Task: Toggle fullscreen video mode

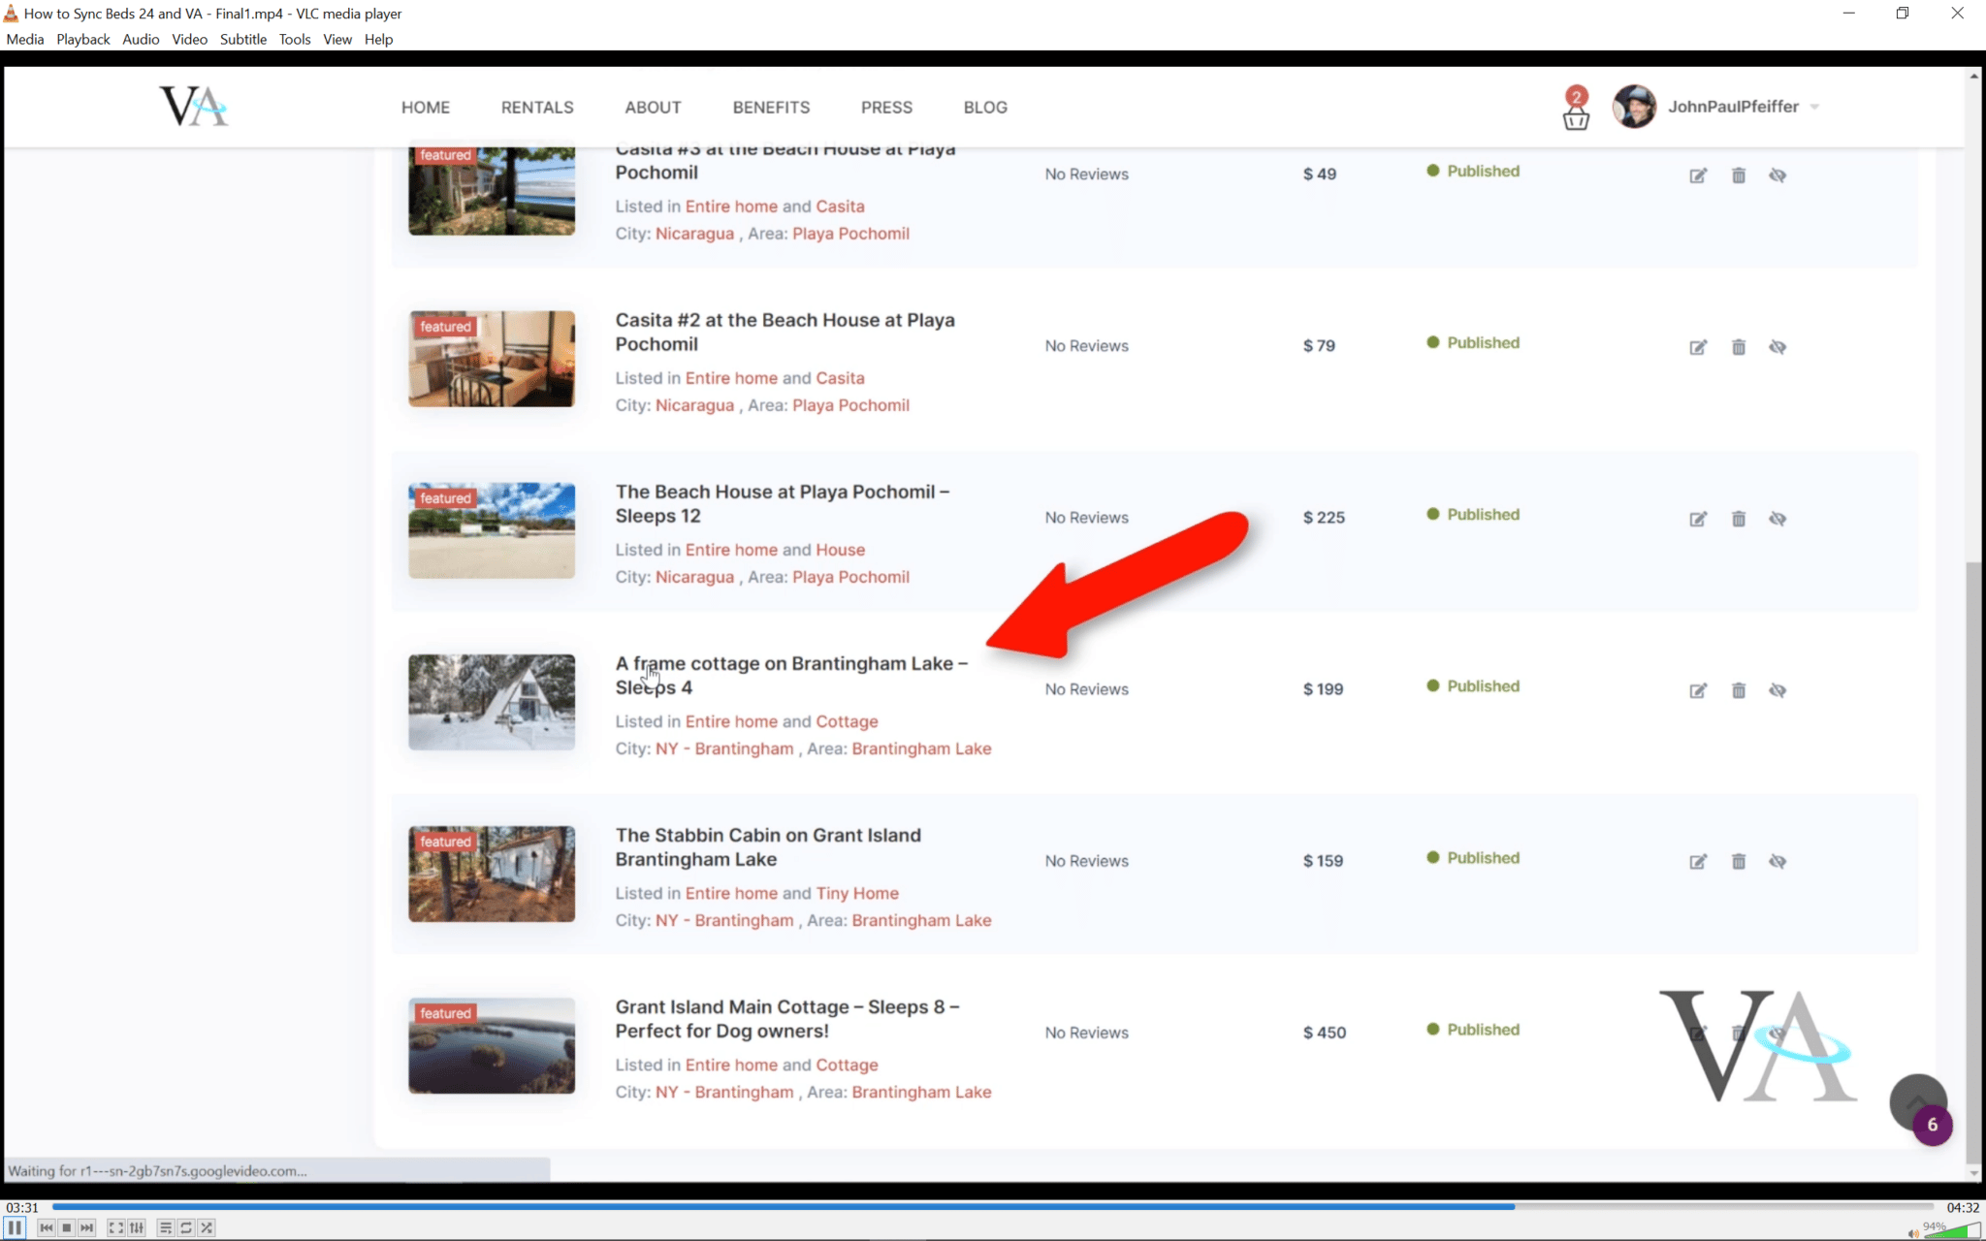Action: click(x=115, y=1227)
